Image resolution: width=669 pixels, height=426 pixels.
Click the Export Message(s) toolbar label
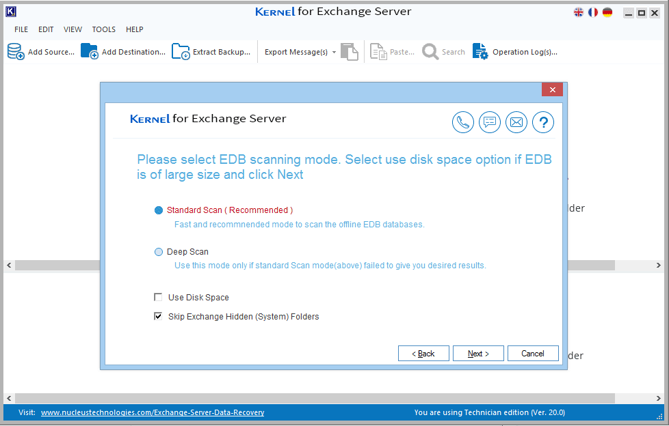(296, 52)
